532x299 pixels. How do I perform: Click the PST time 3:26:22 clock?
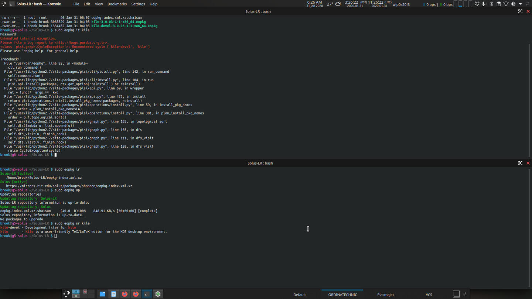[355, 4]
